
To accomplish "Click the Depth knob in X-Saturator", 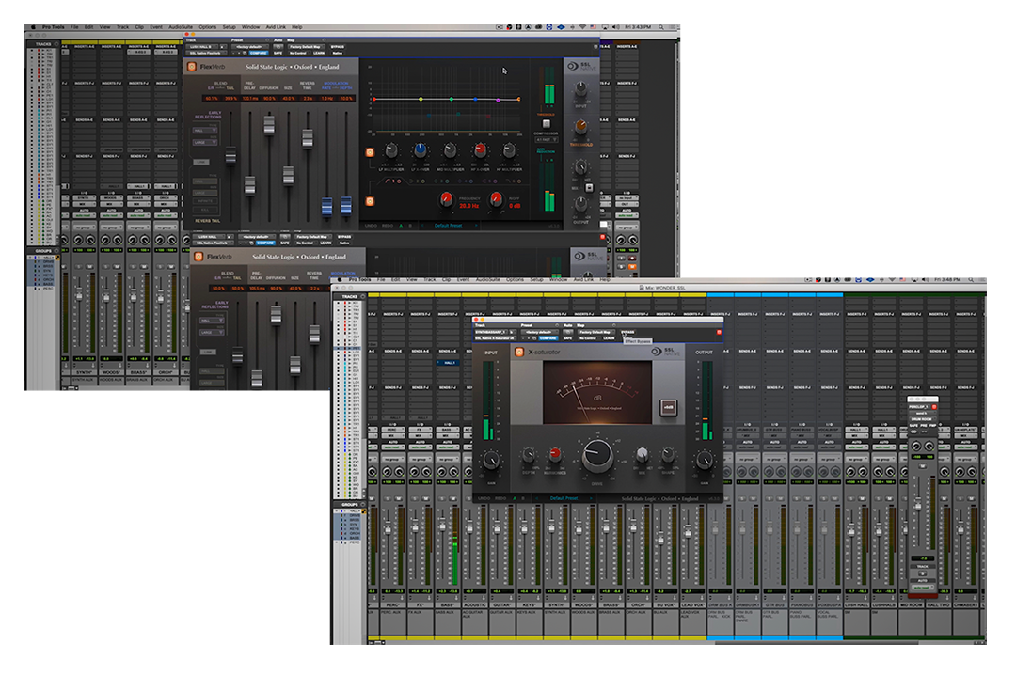I will 529,455.
